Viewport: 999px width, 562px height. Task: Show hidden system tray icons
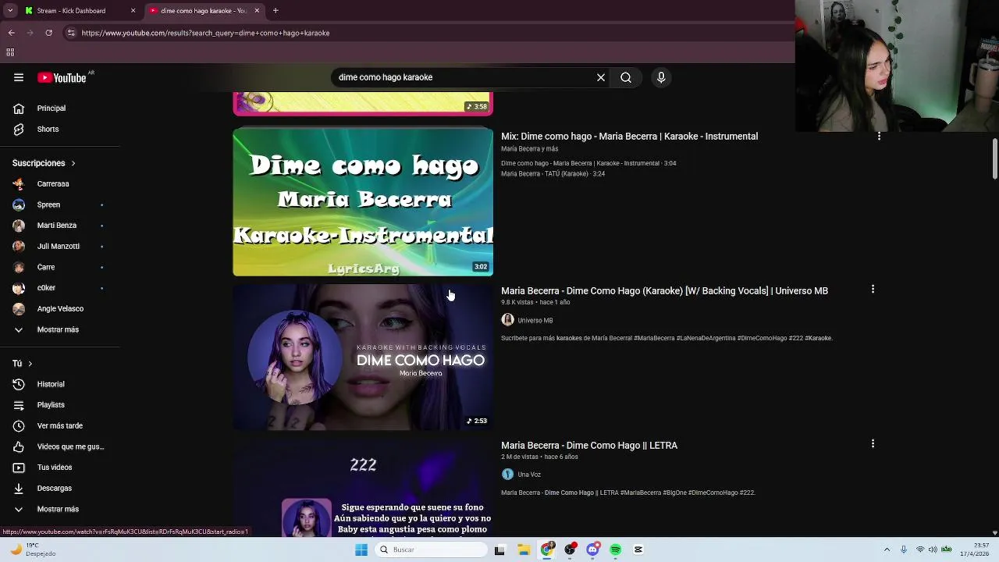click(x=887, y=550)
